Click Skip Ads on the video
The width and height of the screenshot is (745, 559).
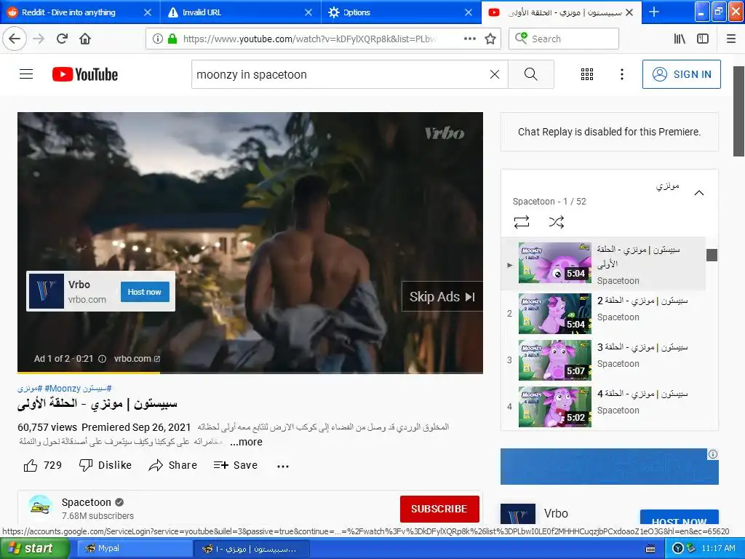442,297
